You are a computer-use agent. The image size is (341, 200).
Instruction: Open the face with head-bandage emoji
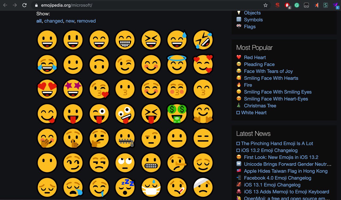pos(203,187)
